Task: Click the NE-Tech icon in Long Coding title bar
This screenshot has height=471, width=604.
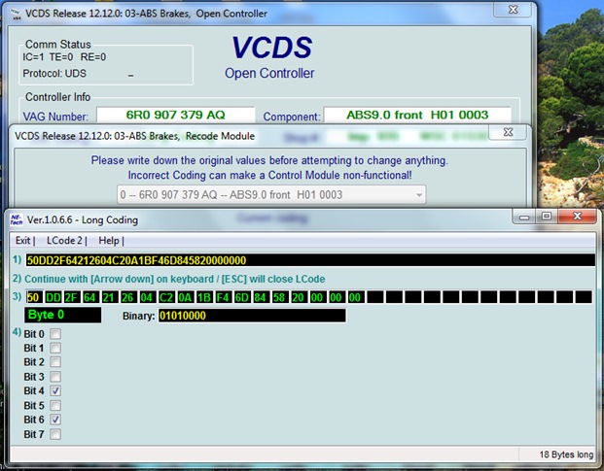Action: [17, 217]
